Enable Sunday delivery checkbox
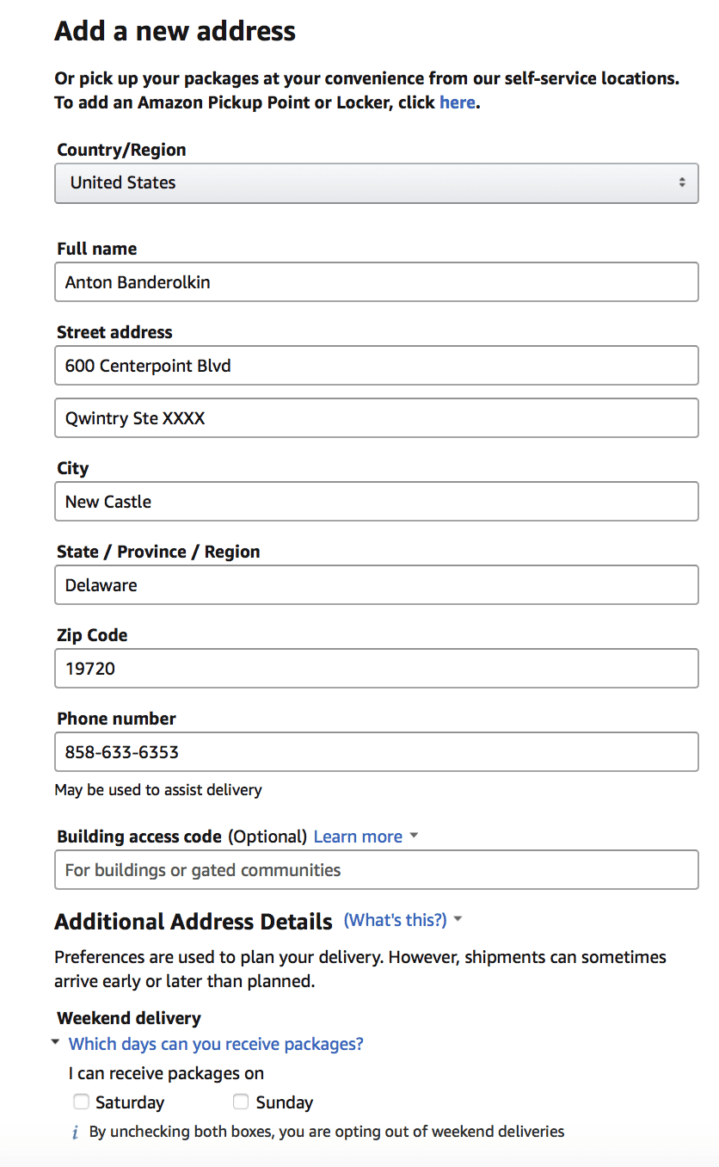The height and width of the screenshot is (1167, 719). point(241,1102)
